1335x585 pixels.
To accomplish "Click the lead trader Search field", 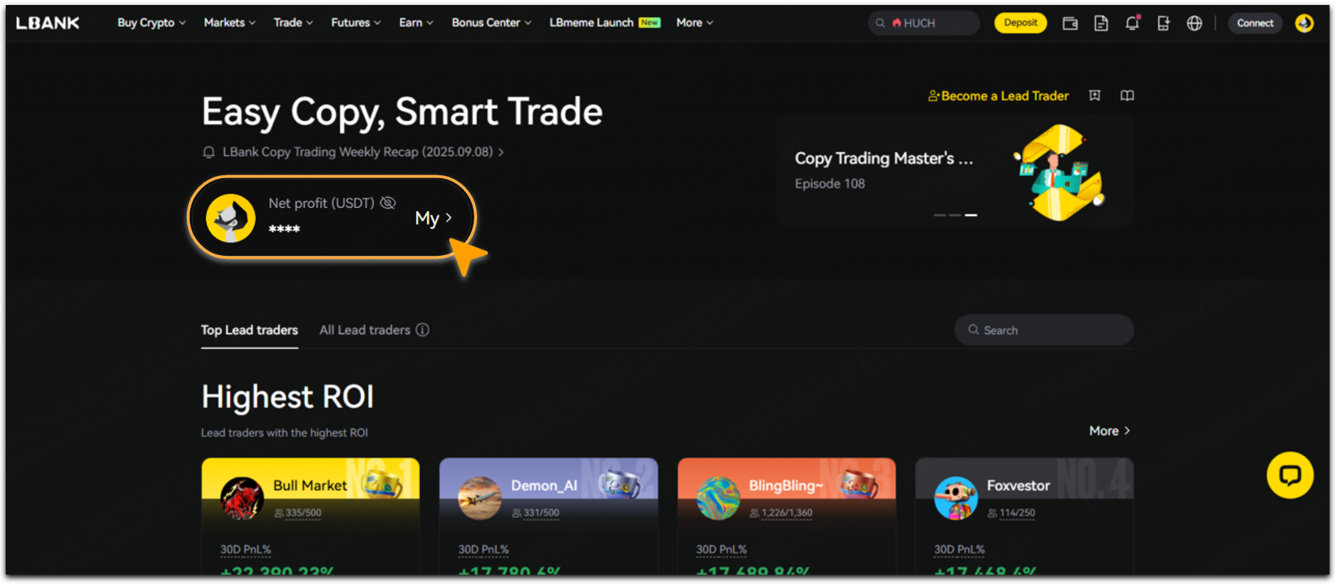I will point(1043,330).
